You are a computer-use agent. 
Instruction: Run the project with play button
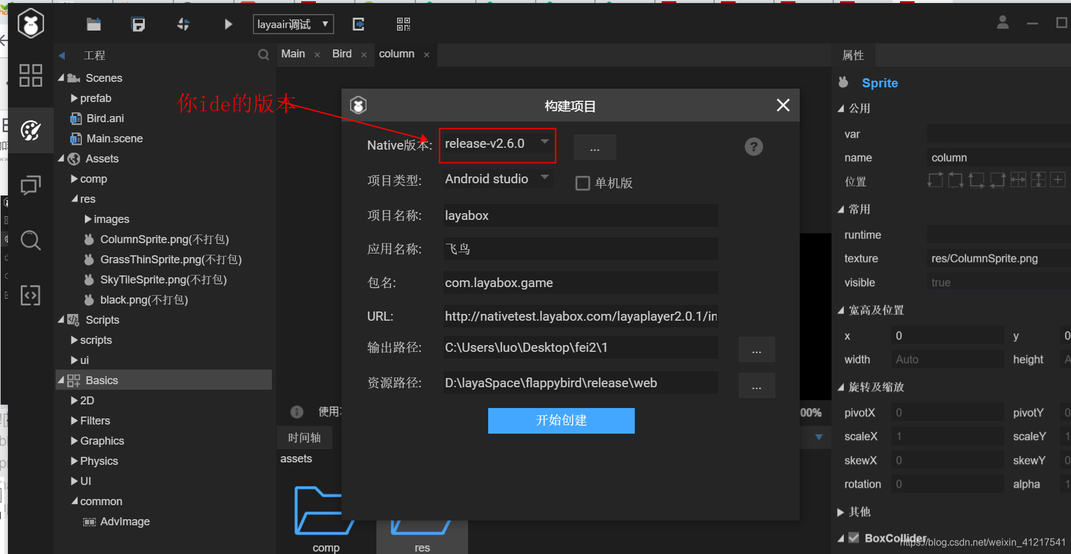pos(228,24)
